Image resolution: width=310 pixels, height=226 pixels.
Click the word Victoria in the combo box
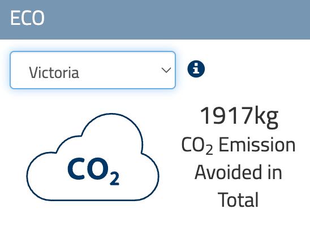(x=54, y=72)
